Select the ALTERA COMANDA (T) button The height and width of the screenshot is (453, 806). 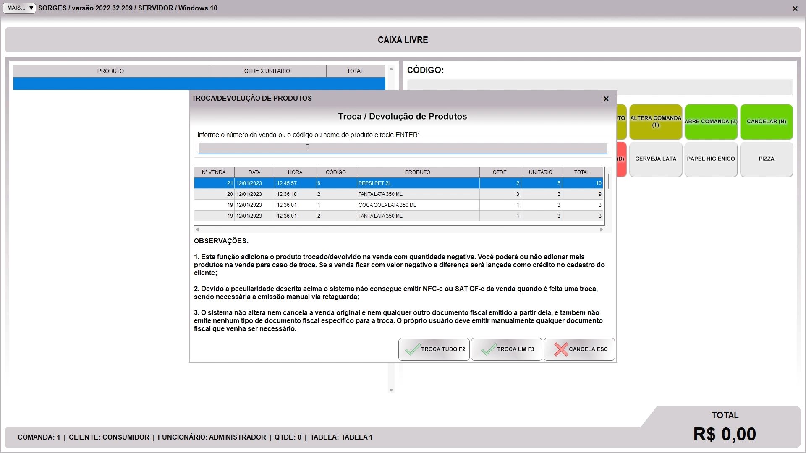coord(655,122)
